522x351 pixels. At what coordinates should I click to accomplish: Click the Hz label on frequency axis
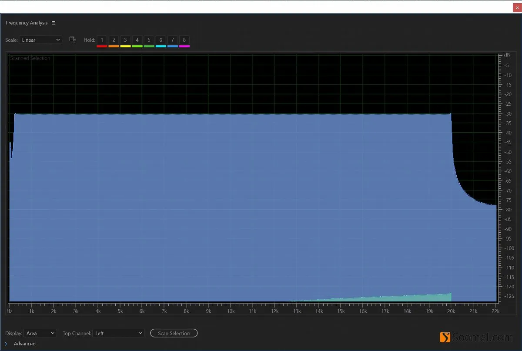click(9, 311)
